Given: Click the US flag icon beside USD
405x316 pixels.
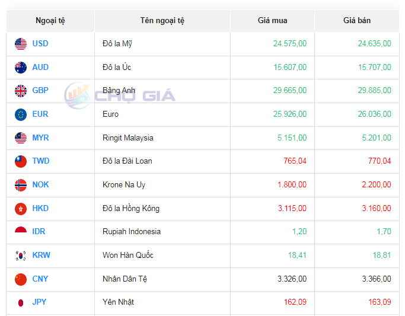Looking at the screenshot, I should pos(21,44).
